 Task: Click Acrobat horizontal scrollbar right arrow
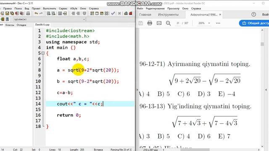coord(259,150)
